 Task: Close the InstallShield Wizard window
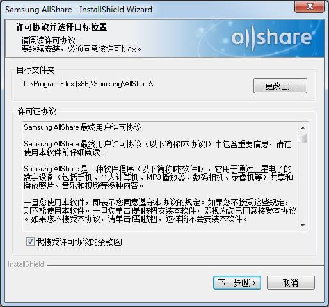tap(309, 6)
